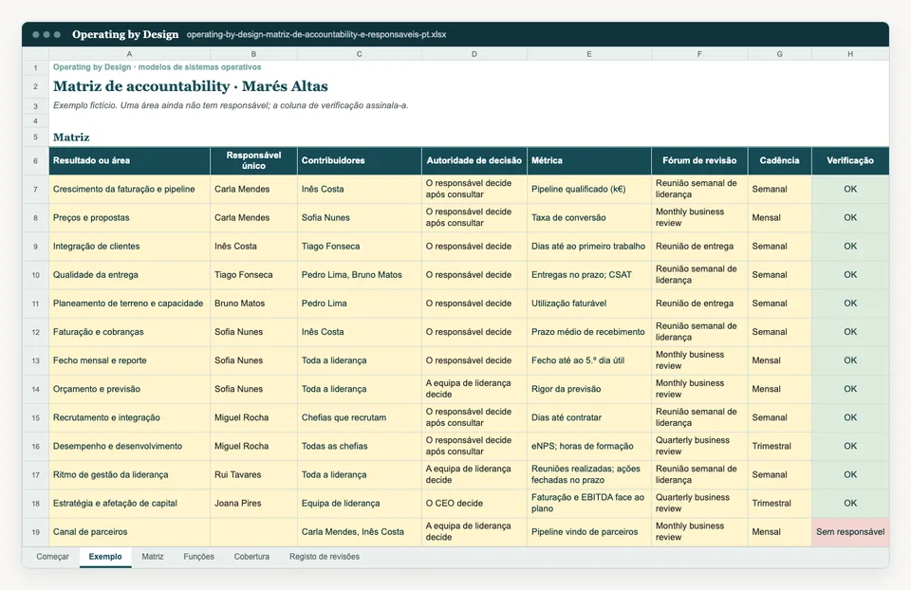Click the 'Taxa de conversão' metric cell
This screenshot has width=911, height=590.
[589, 218]
